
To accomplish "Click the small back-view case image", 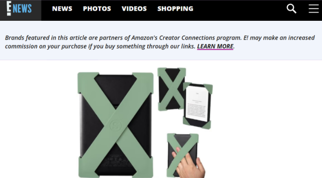I will coord(171,89).
